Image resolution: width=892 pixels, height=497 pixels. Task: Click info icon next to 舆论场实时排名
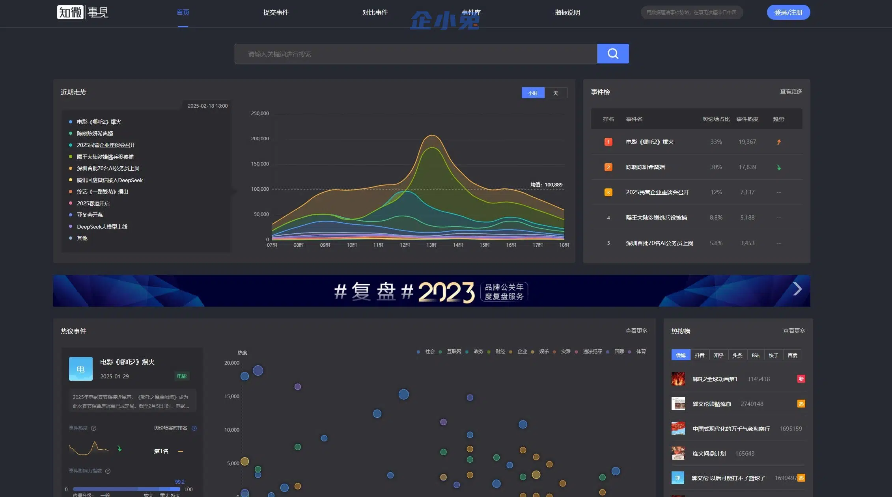[194, 428]
